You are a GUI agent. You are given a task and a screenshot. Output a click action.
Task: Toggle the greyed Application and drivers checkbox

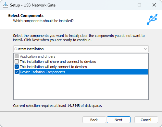17,56
